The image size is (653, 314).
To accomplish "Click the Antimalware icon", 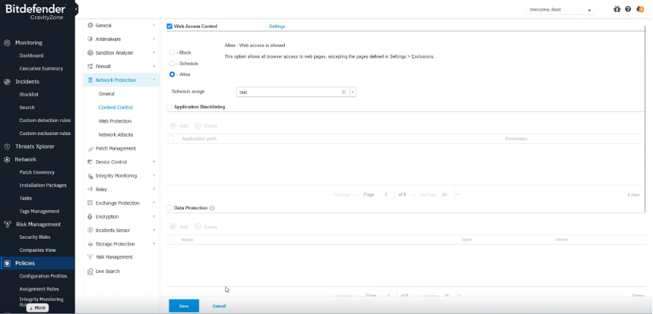I will [90, 39].
